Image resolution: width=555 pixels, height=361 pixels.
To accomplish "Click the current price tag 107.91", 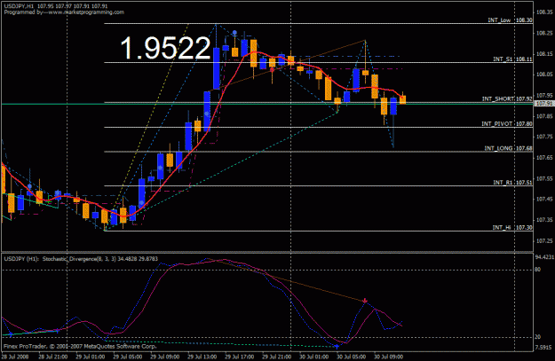I will [544, 104].
